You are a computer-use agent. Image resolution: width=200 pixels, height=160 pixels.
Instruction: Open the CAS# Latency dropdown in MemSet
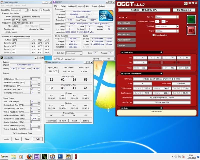pyautogui.click(x=39, y=79)
